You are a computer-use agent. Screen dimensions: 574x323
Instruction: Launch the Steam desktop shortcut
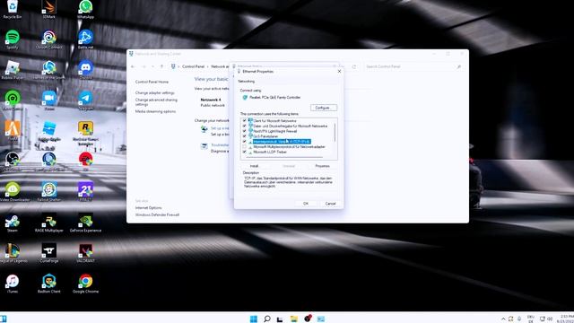point(12,223)
